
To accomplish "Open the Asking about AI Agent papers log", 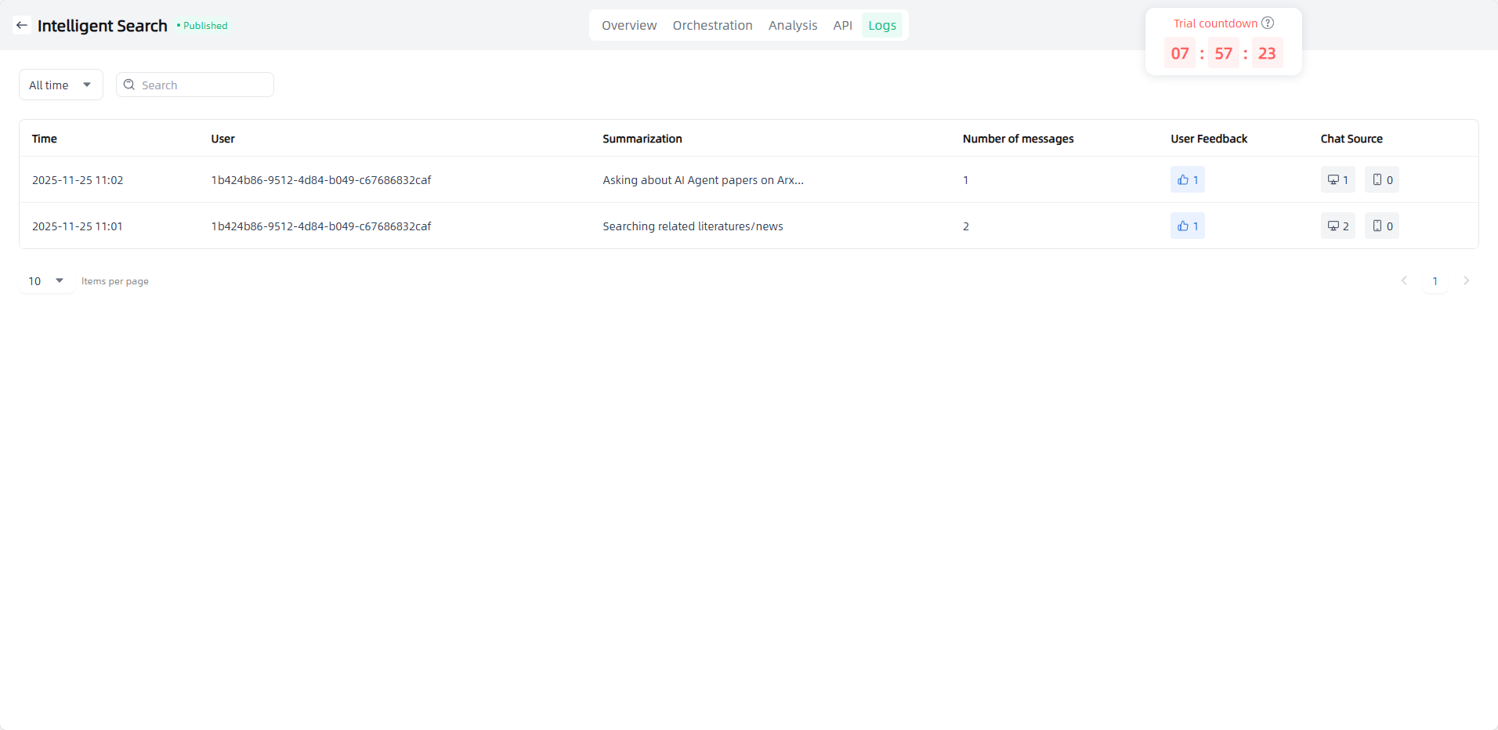I will pos(703,180).
